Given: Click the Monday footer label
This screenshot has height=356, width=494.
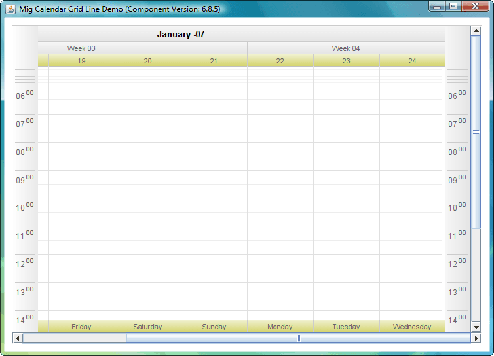Looking at the screenshot, I should coord(280,327).
